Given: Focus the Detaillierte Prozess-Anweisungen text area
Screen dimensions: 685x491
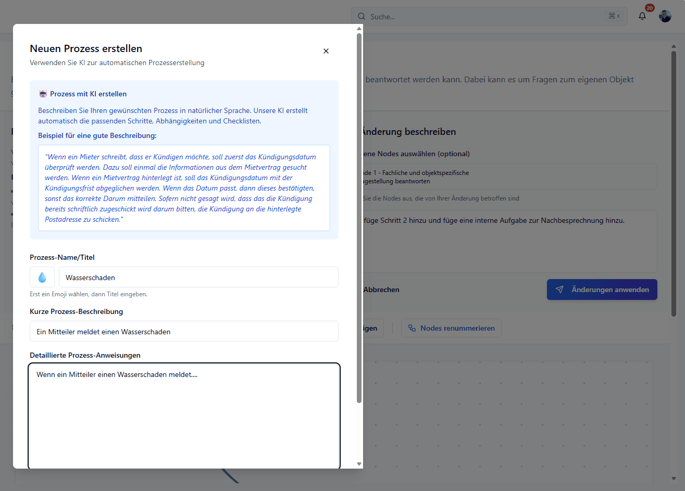Looking at the screenshot, I should tap(184, 416).
